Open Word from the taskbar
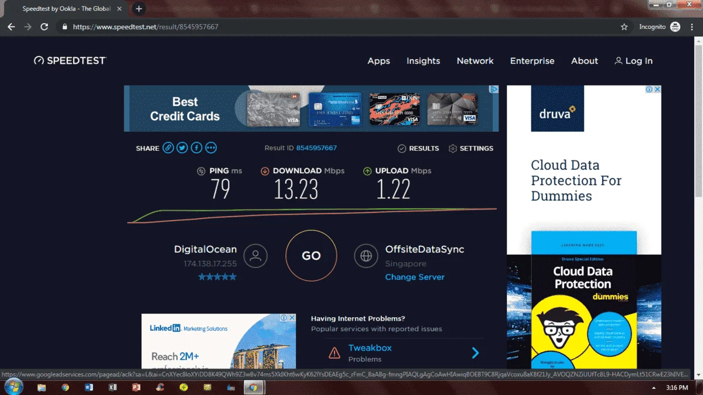 (x=89, y=387)
